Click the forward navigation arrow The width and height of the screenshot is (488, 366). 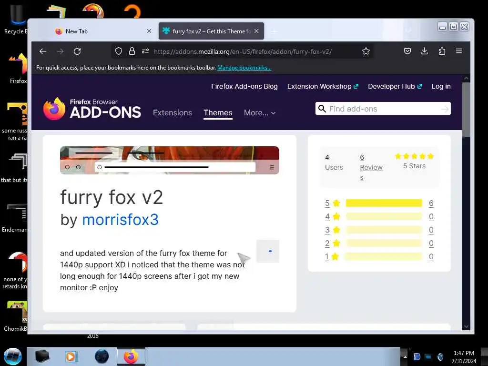pos(60,51)
